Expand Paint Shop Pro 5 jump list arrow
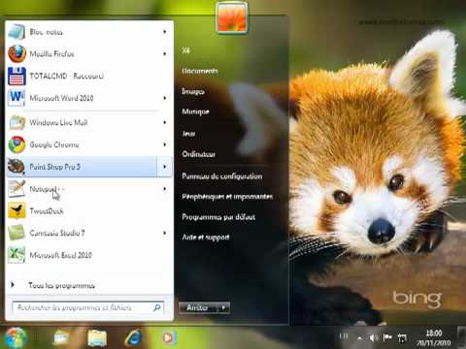 point(165,167)
